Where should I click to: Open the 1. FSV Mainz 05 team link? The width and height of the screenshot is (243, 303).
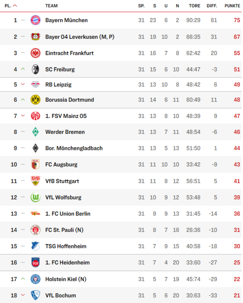point(66,116)
